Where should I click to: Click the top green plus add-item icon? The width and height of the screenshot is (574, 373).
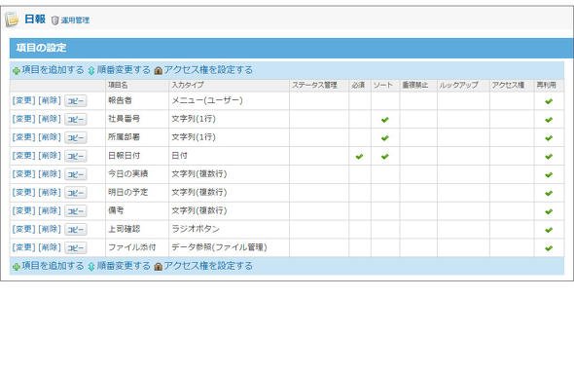tap(17, 71)
